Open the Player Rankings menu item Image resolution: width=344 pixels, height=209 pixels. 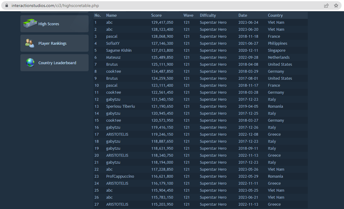(52, 44)
